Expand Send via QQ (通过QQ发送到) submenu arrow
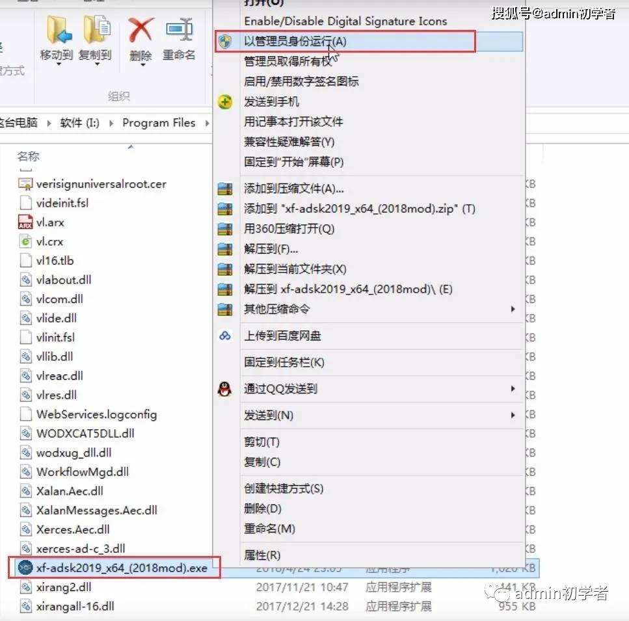 513,388
